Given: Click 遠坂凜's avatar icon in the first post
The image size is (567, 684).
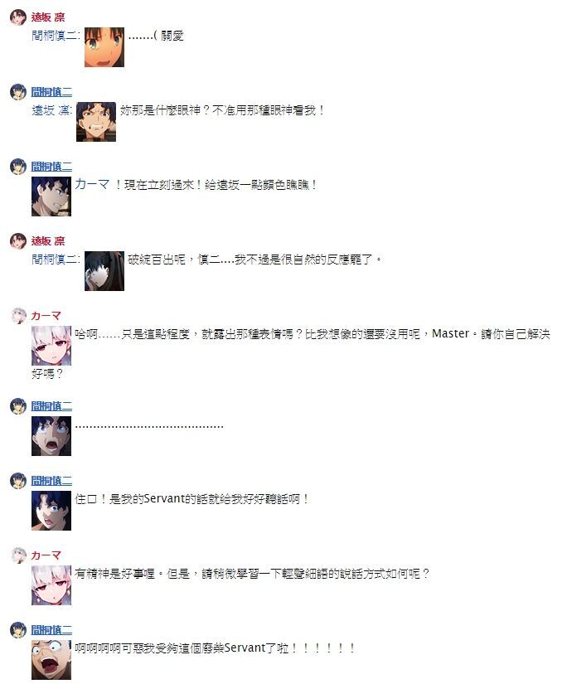Looking at the screenshot, I should click(18, 17).
